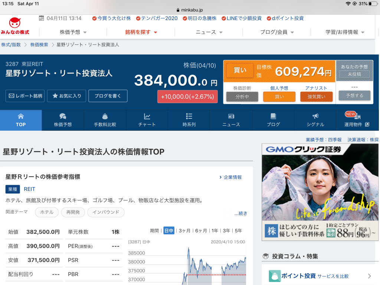Go to 株価検索 breadcrumb
380x285 pixels.
pyautogui.click(x=39, y=45)
